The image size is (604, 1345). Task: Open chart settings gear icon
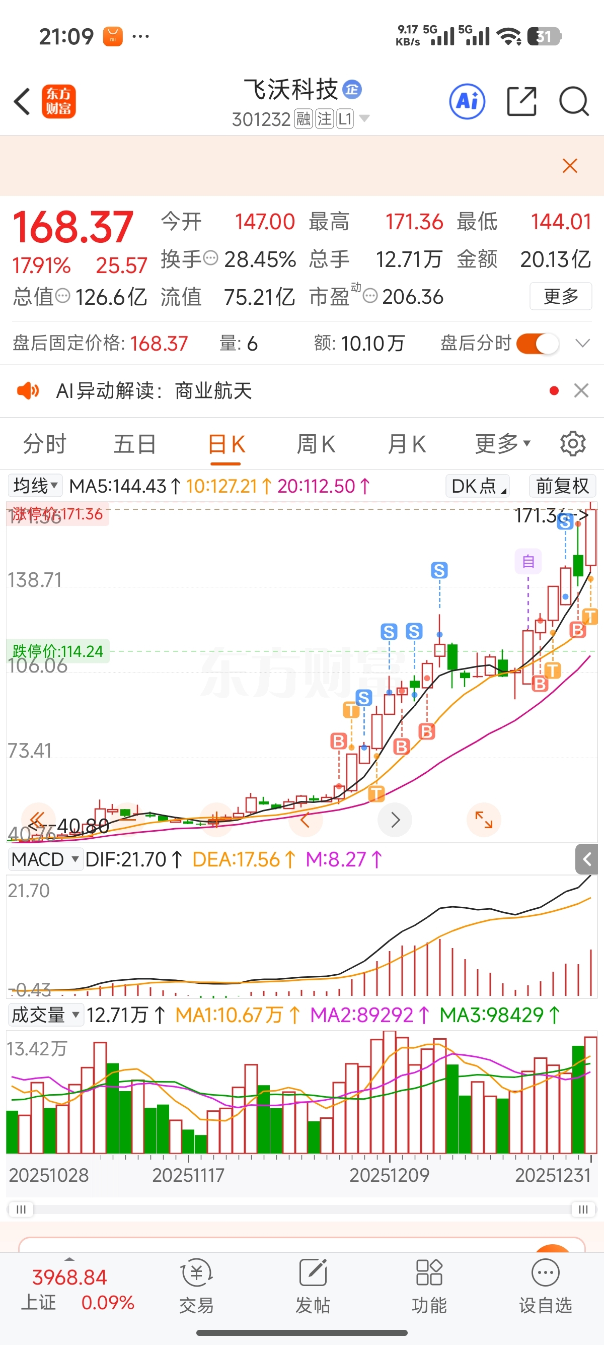coord(573,444)
